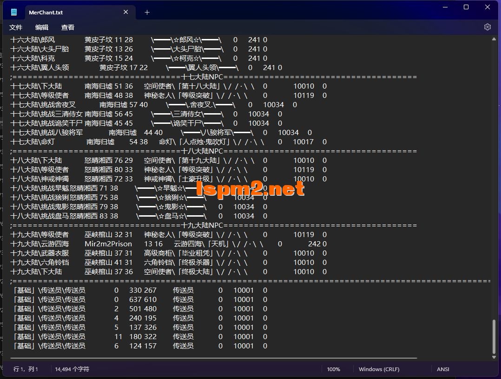Click the vertical scrollbar thumb

[x=494, y=336]
